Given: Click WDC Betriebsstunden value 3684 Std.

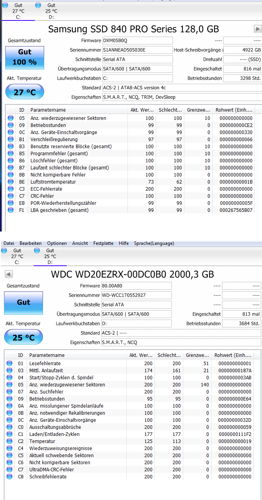Looking at the screenshot, I should pos(241,324).
